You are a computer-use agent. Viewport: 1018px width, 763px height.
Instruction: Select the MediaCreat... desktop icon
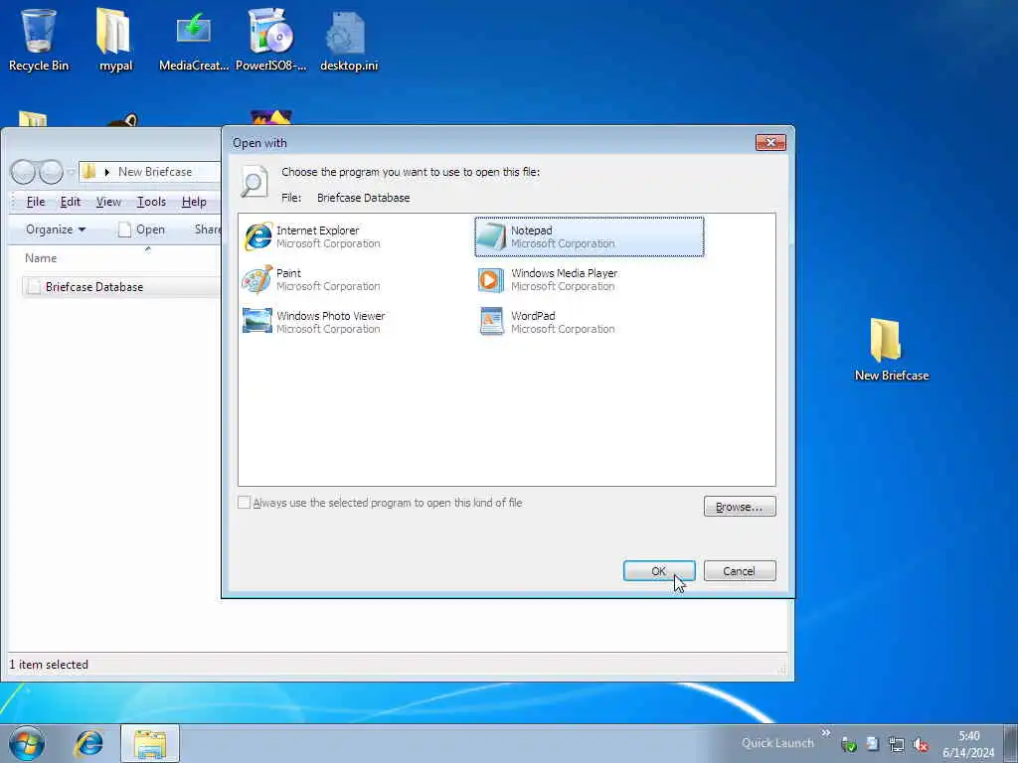(x=194, y=40)
